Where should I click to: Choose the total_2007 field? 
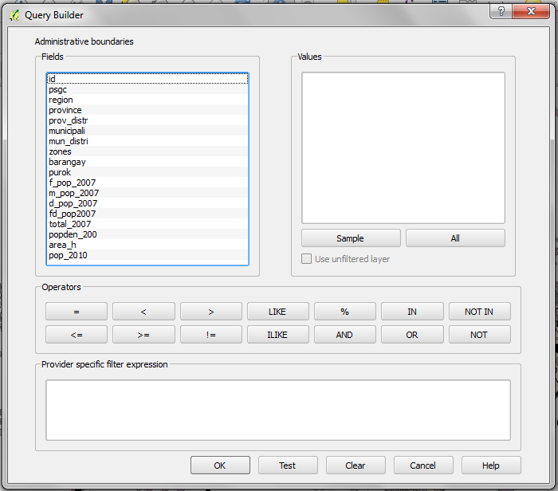tap(147, 223)
